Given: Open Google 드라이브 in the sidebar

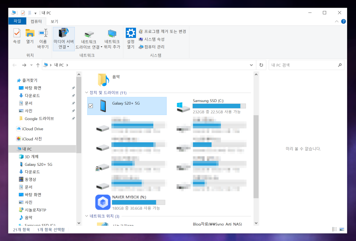Looking at the screenshot, I should tap(36, 118).
